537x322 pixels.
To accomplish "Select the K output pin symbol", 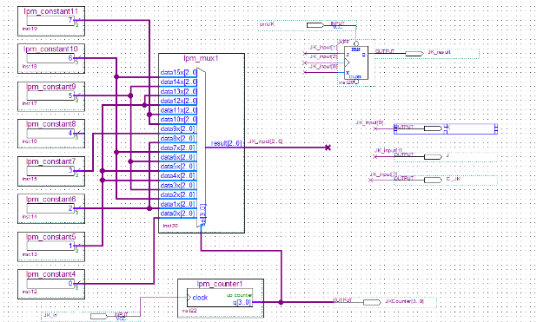I will click(x=434, y=128).
